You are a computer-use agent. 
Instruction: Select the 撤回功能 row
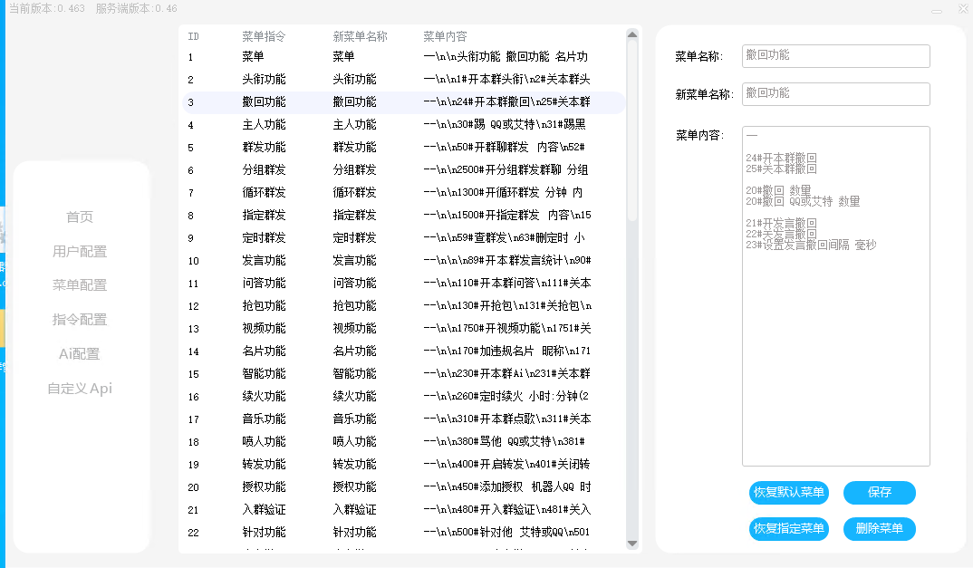pyautogui.click(x=403, y=101)
